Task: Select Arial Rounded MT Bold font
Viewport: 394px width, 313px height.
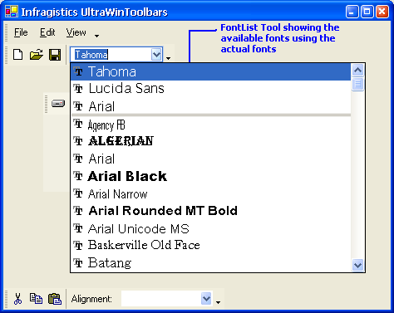Action: (x=210, y=211)
